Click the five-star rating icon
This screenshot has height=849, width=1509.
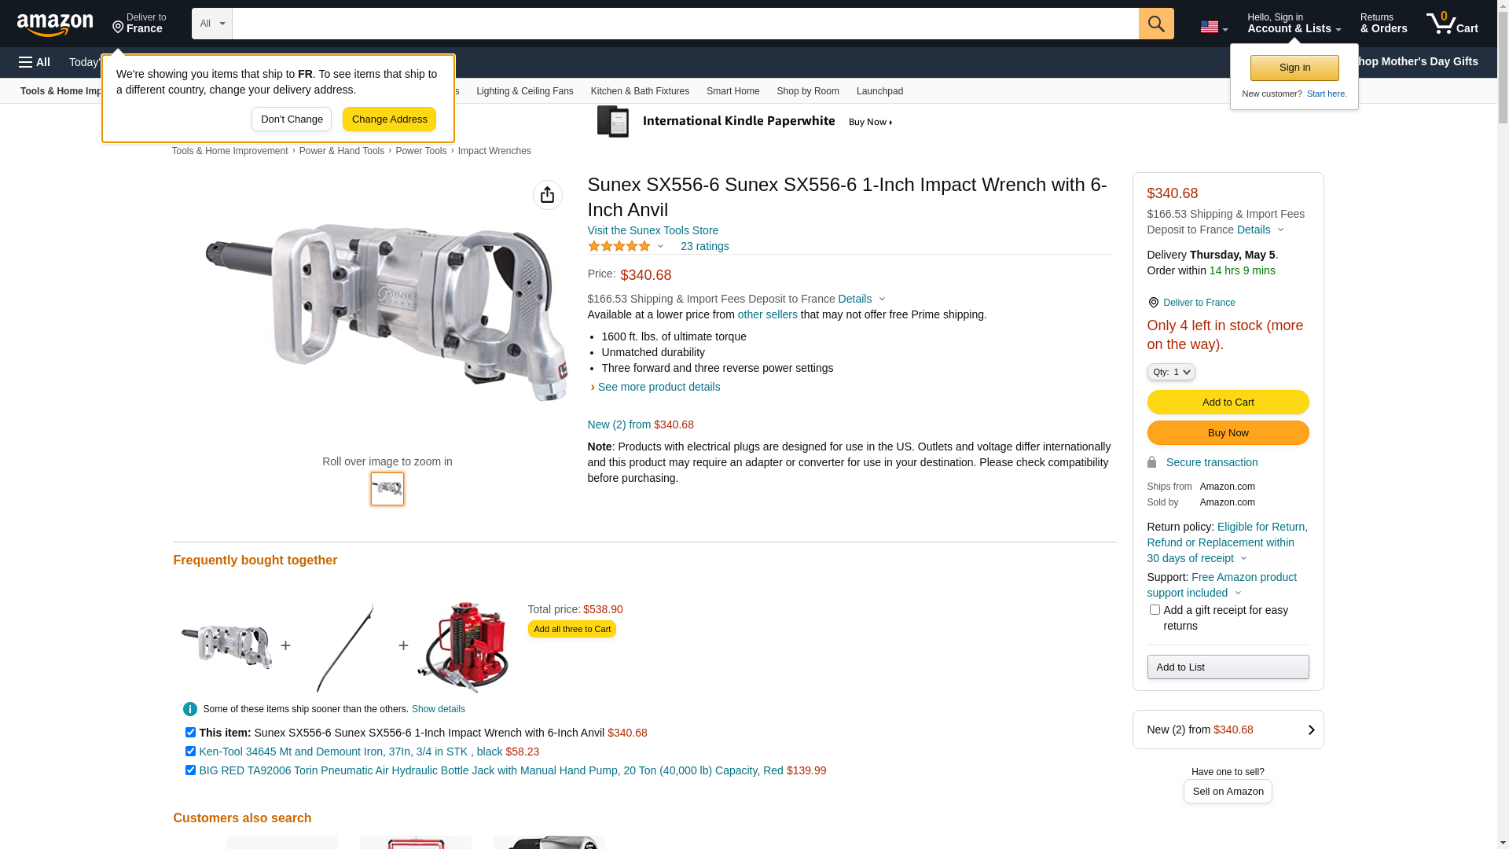tap(619, 246)
